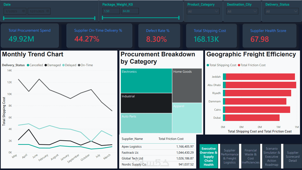Click the Total Shipping Cost legend dot

coord(208,65)
